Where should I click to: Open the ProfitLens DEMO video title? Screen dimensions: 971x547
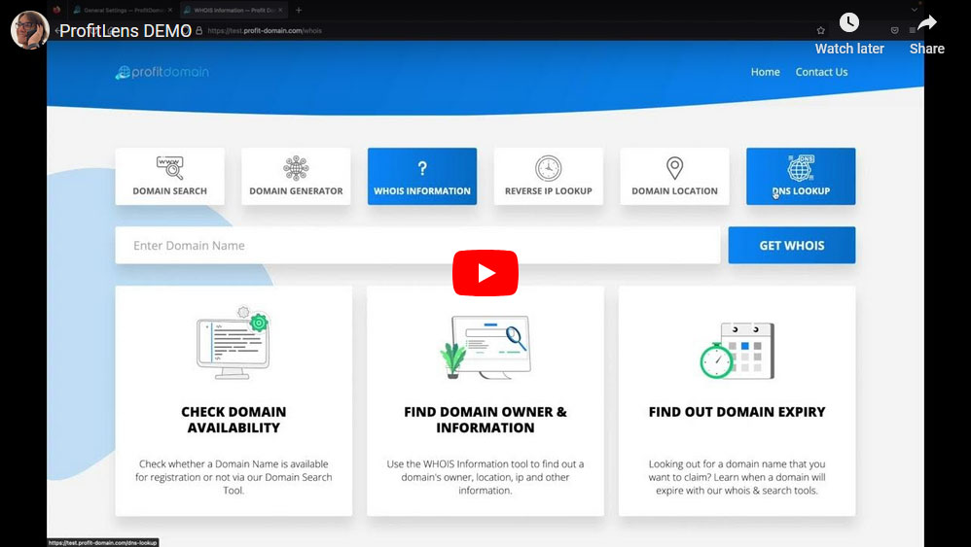[x=126, y=30]
